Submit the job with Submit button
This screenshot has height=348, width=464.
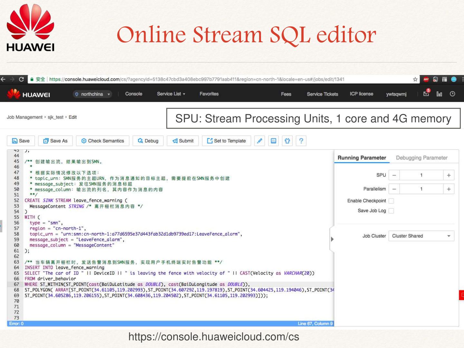tap(183, 141)
